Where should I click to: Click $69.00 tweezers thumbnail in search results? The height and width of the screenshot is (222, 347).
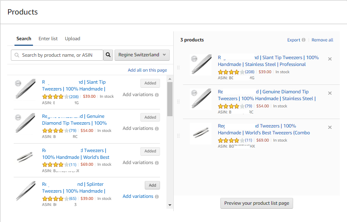point(25,157)
